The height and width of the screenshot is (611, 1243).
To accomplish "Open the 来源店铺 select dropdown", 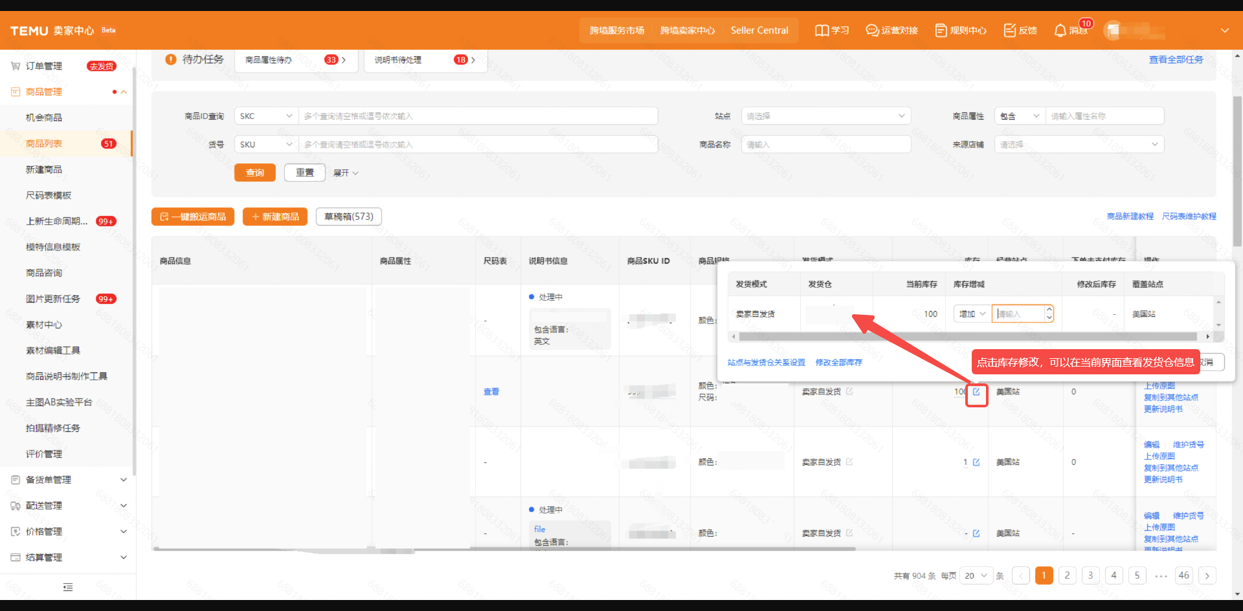I will [1079, 145].
